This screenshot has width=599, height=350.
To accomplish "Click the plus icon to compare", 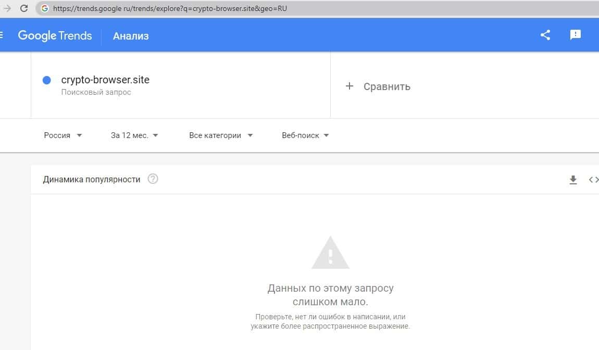I will pyautogui.click(x=350, y=86).
